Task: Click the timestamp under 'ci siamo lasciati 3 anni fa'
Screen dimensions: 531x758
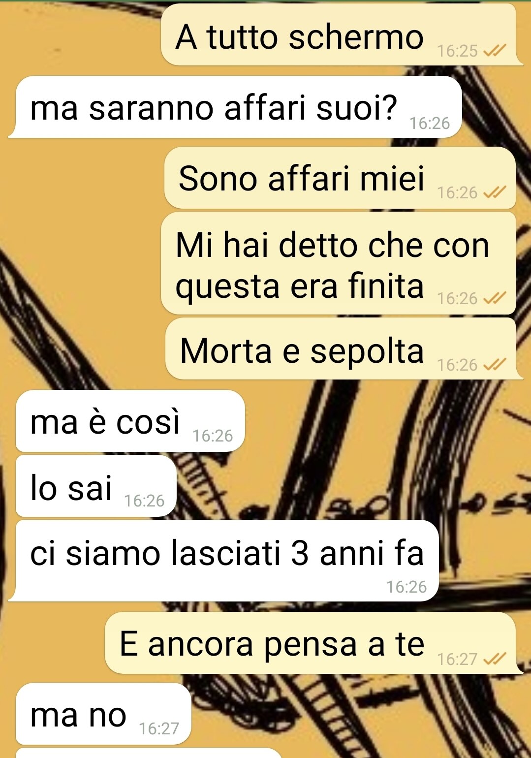Action: point(406,587)
